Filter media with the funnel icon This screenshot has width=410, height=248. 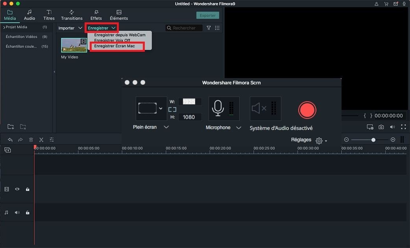tap(209, 28)
